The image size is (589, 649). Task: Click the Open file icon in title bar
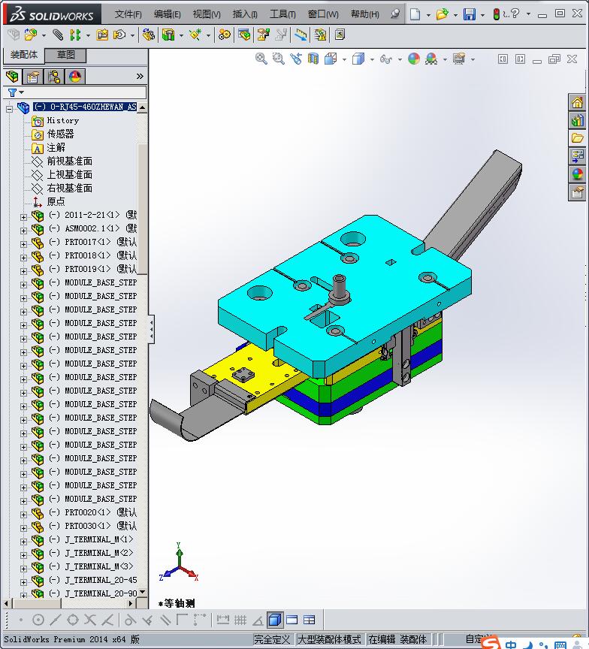(442, 14)
